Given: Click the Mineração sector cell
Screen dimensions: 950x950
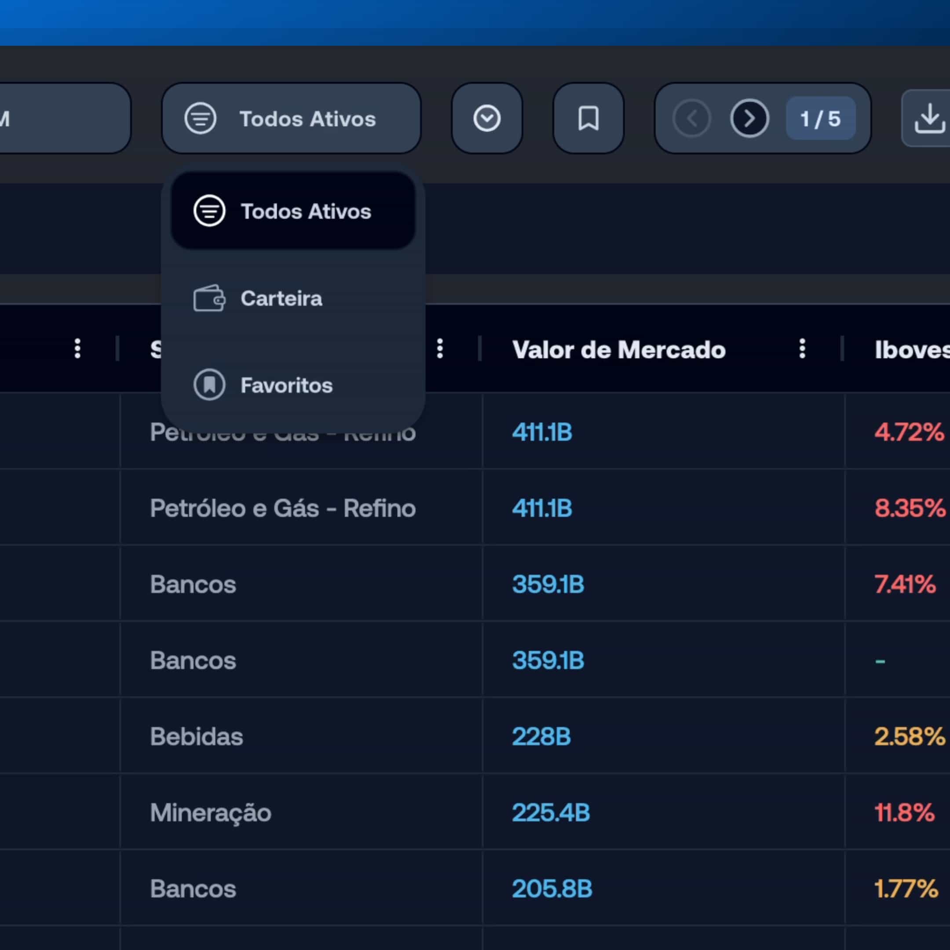Looking at the screenshot, I should (x=211, y=812).
